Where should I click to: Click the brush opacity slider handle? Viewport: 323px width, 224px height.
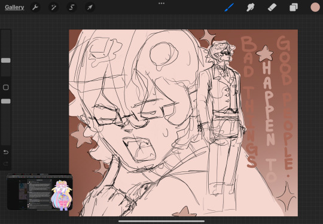(x=6, y=101)
